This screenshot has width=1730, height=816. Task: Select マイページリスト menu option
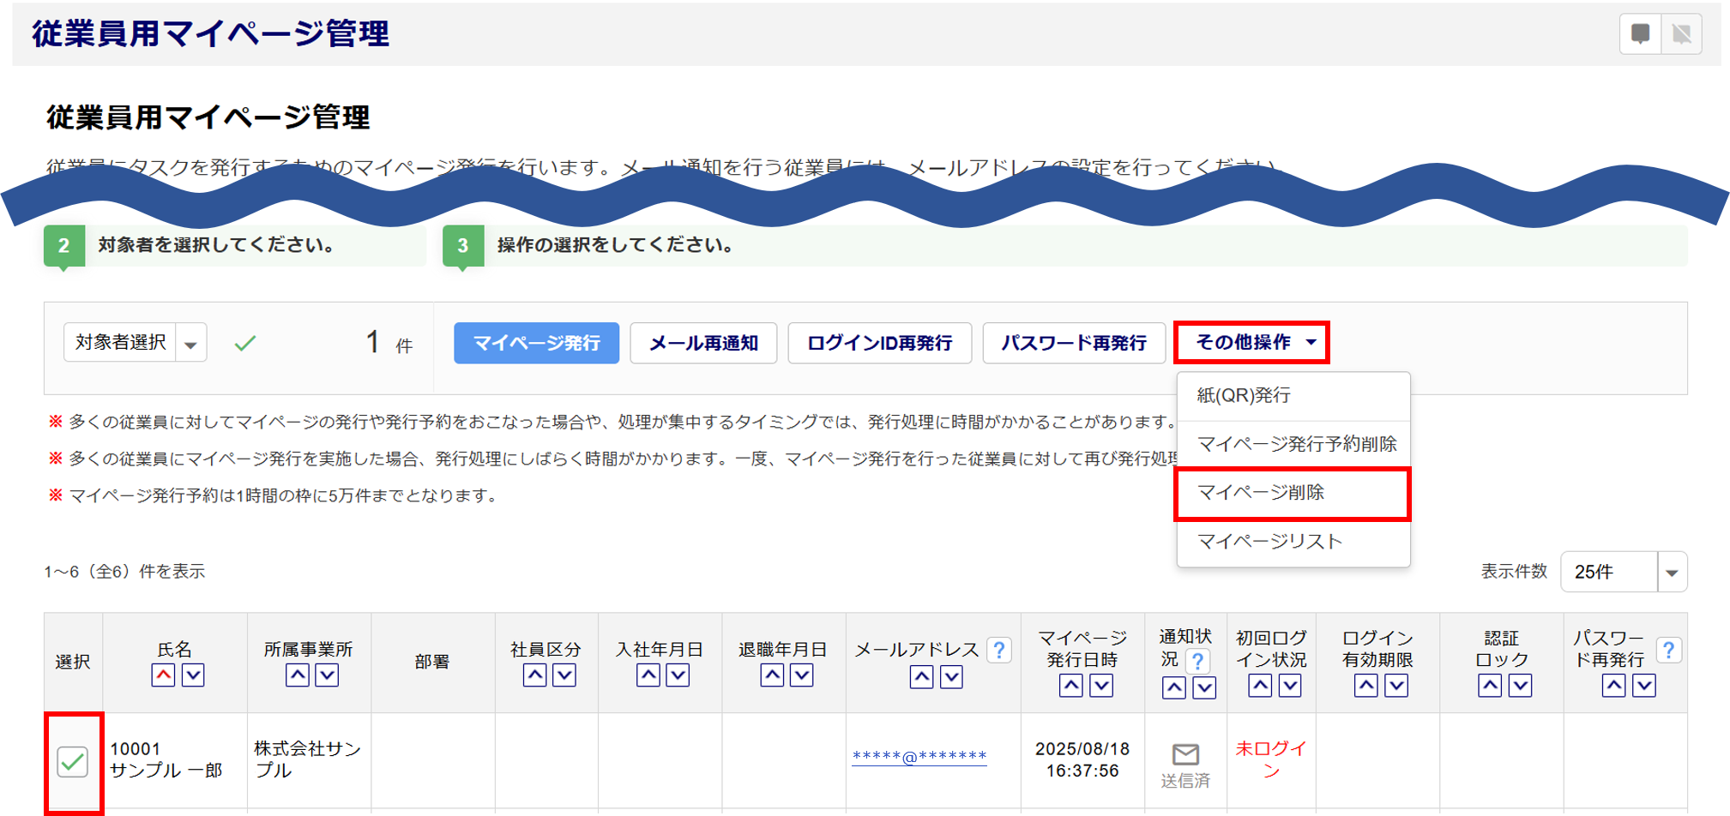[1269, 542]
